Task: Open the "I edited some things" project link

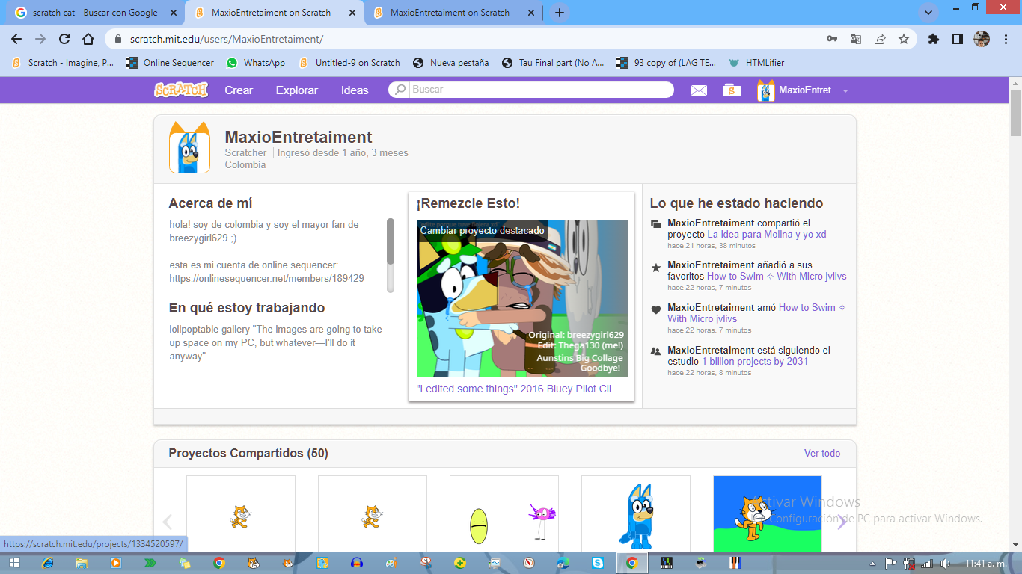Action: point(518,389)
